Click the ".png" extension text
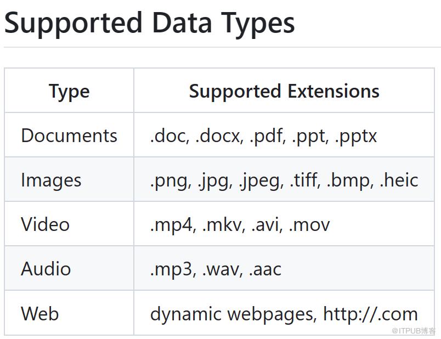The width and height of the screenshot is (441, 339). pos(171,180)
